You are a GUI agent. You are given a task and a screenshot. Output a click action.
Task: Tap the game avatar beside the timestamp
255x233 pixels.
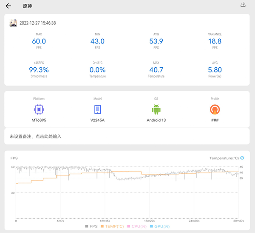pos(13,23)
